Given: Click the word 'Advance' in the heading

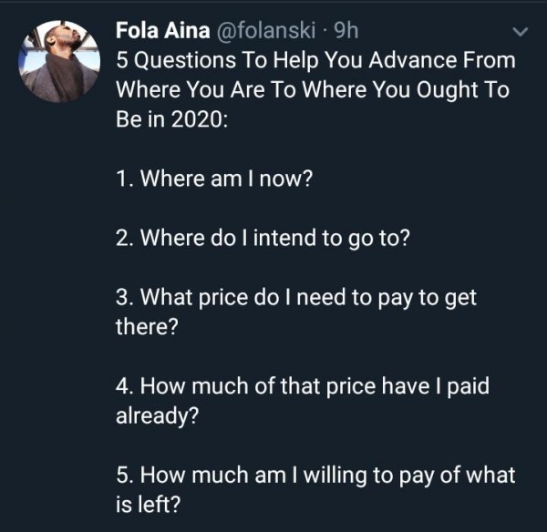Looking at the screenshot, I should click(x=412, y=60).
